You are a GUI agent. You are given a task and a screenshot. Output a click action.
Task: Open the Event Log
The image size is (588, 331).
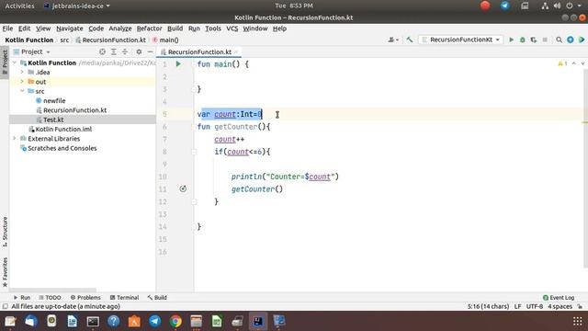coord(559,297)
